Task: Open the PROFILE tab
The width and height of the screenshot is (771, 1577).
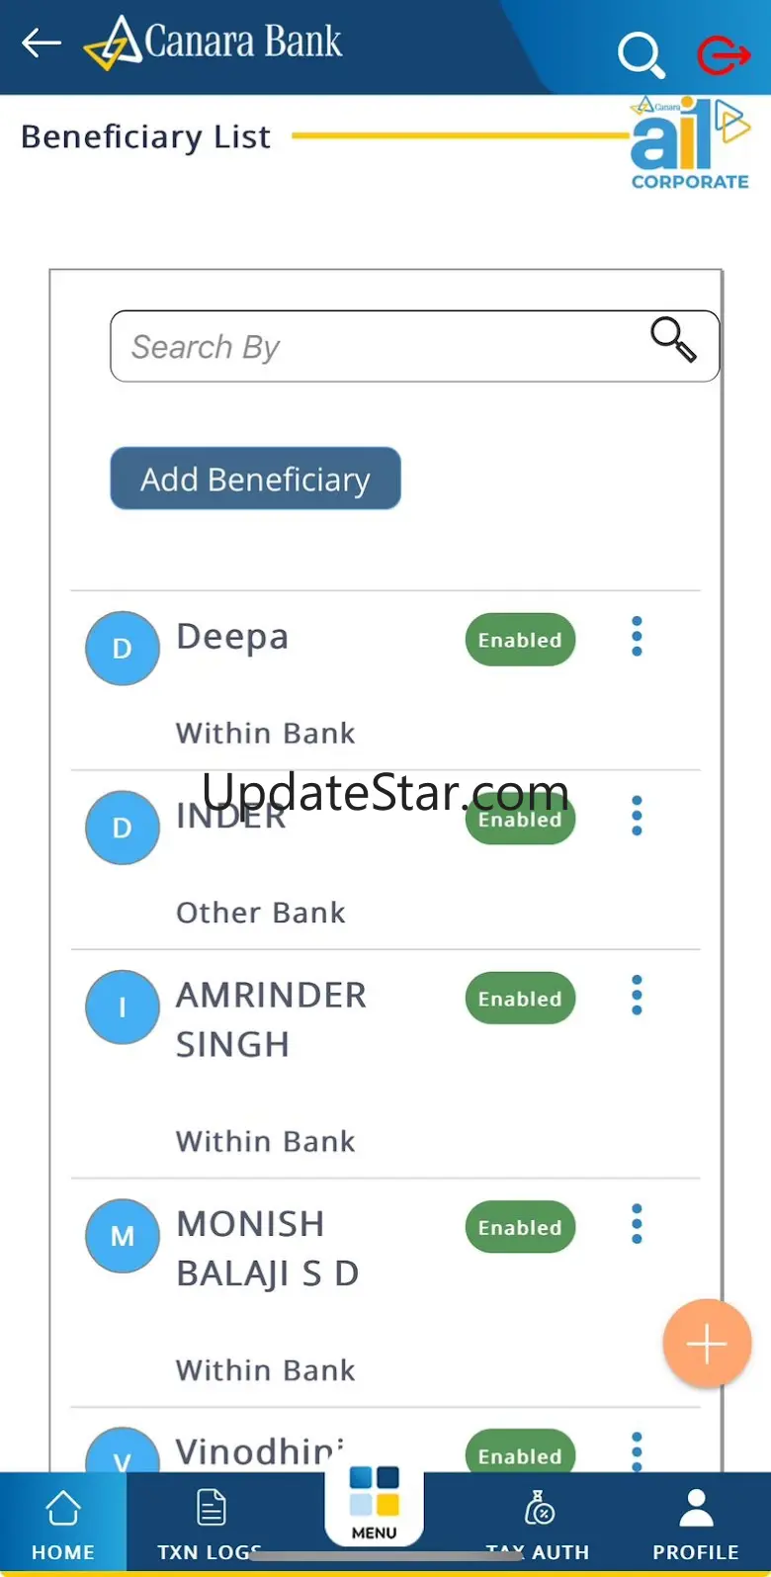Action: coord(696,1524)
